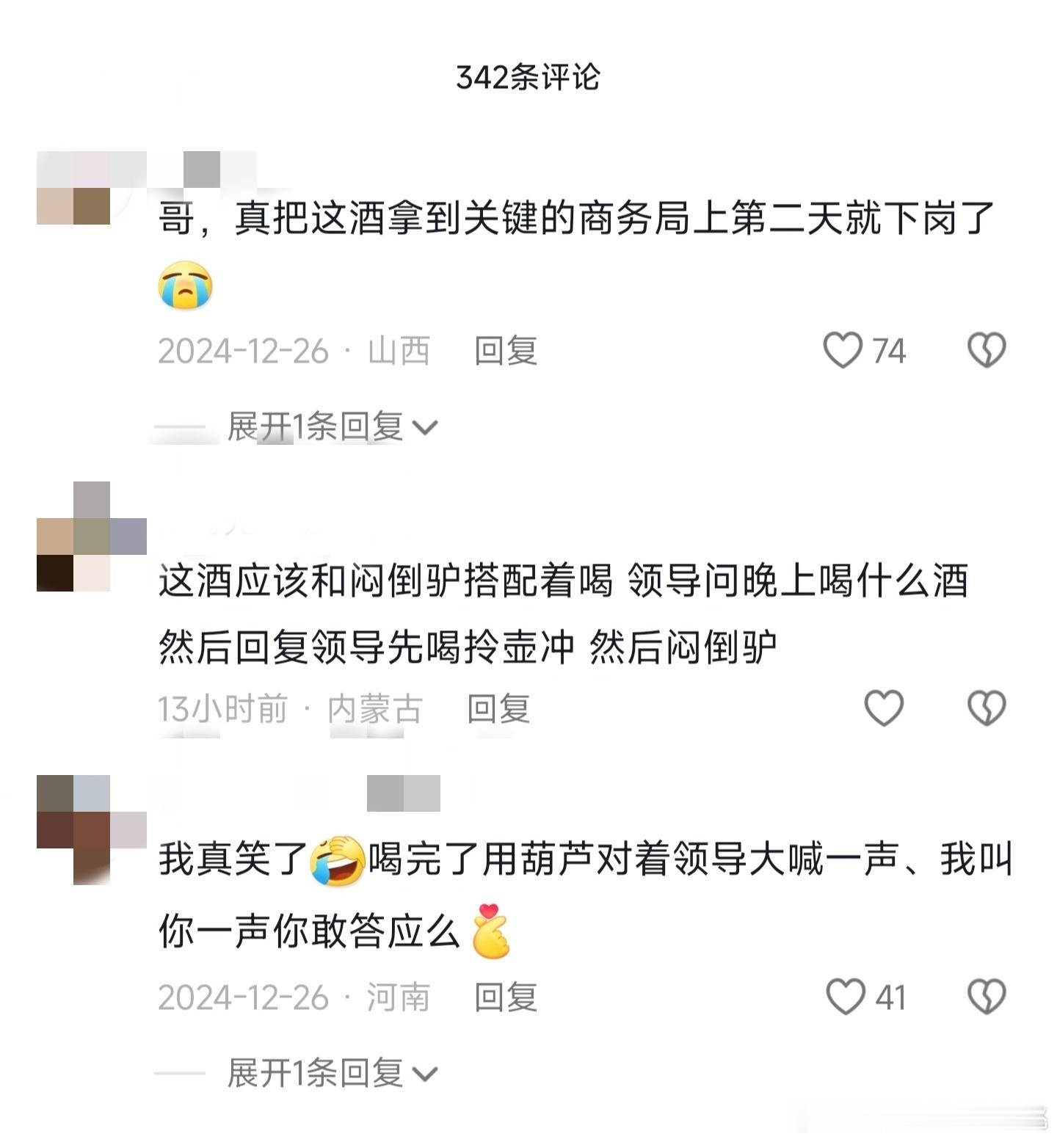Tap the crying emoji in first comment

[186, 285]
